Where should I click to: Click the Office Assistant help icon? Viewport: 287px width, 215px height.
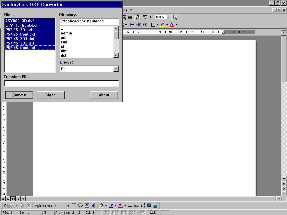click(x=175, y=17)
